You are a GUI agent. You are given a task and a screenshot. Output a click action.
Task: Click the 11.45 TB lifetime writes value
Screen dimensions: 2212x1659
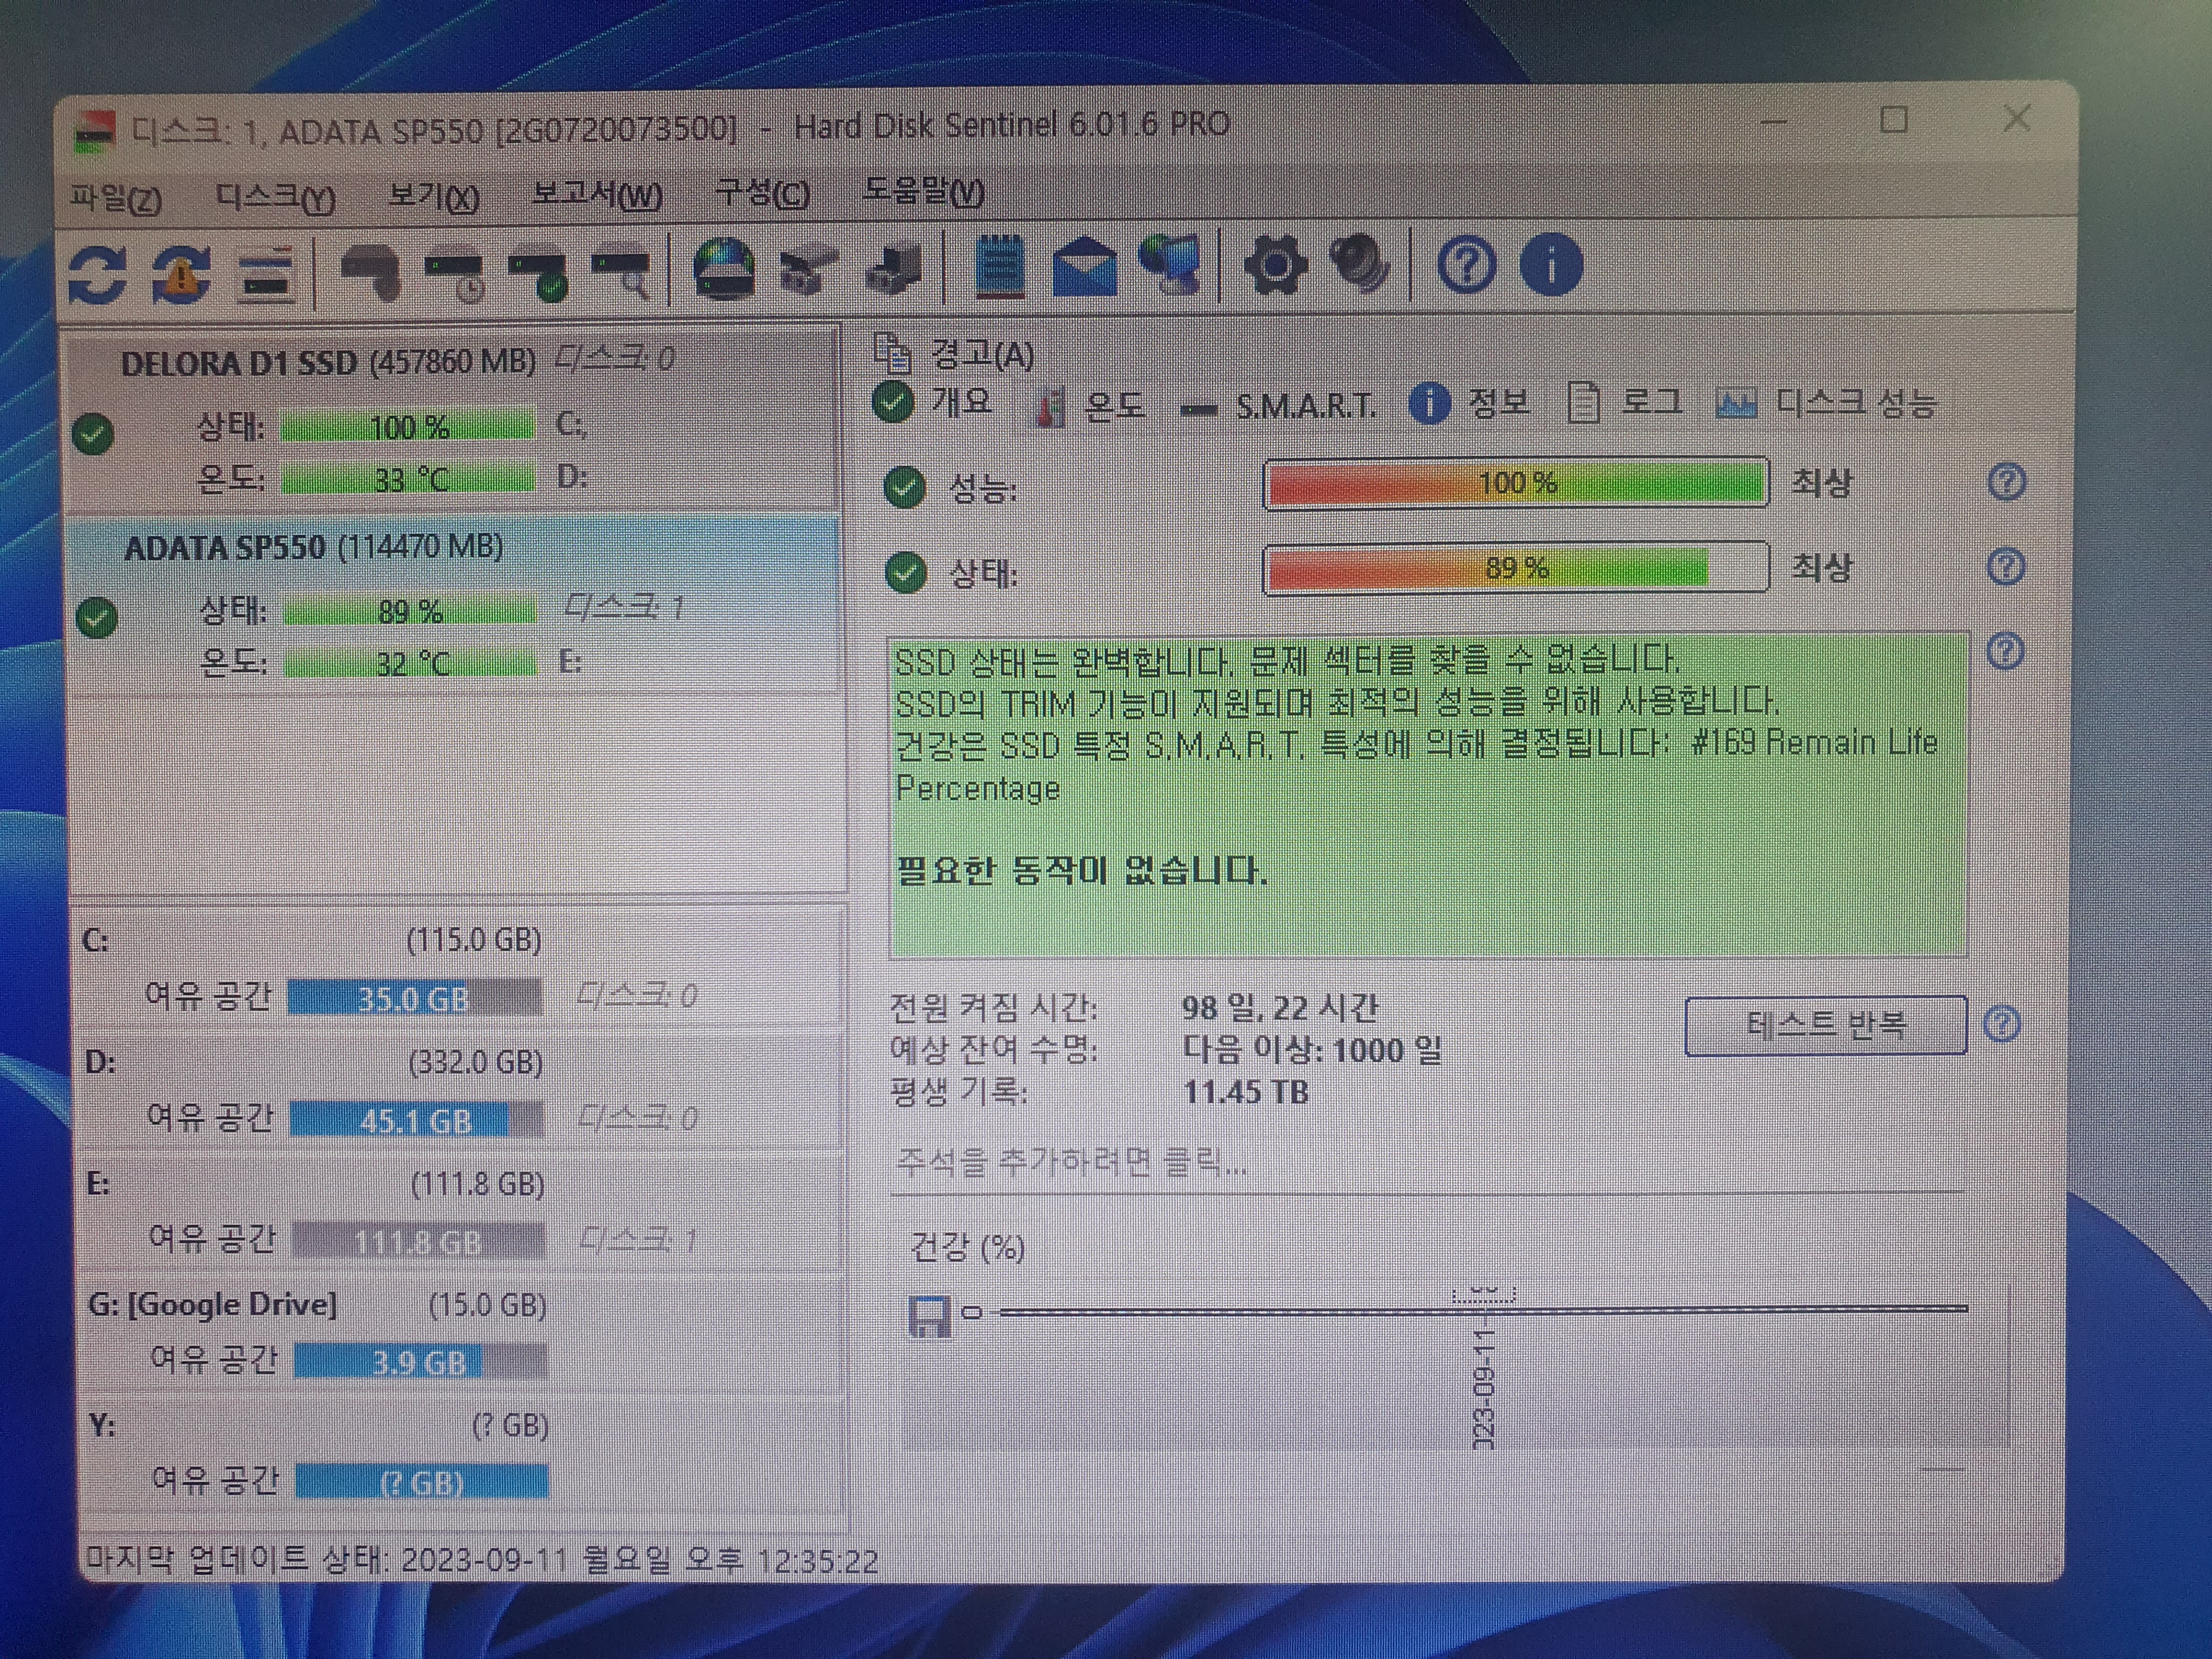[x=1246, y=1092]
